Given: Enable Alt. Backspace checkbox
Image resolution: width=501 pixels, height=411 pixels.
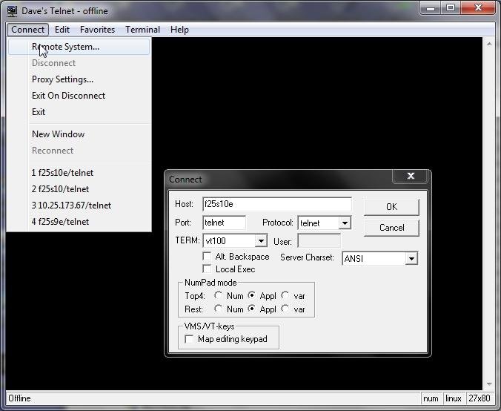Looking at the screenshot, I should [x=207, y=257].
